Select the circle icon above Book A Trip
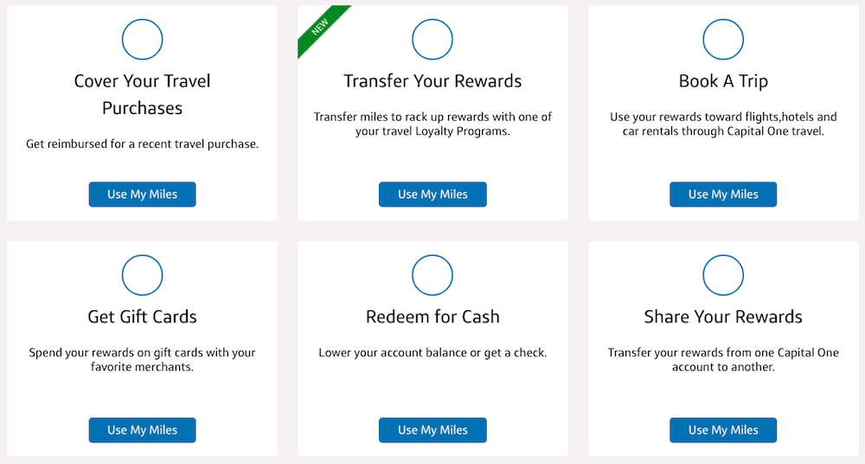 click(723, 39)
